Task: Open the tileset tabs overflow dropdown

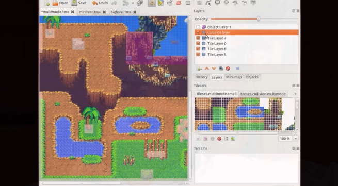Action: (x=295, y=94)
